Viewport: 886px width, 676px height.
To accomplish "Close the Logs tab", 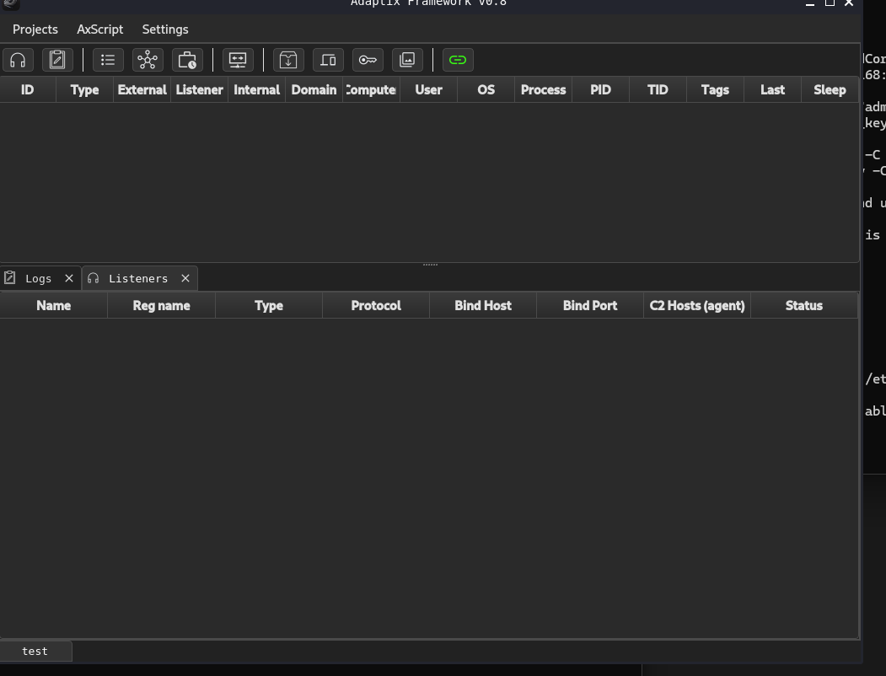I will [69, 278].
